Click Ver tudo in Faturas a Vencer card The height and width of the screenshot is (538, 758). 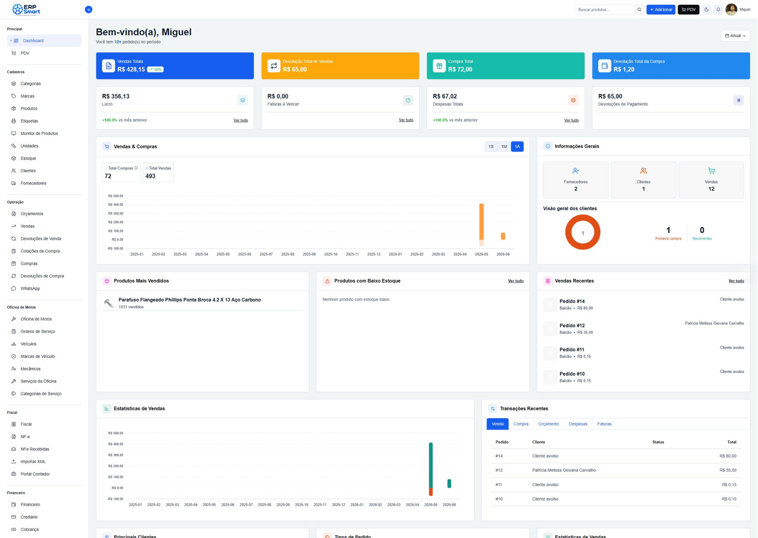(406, 120)
